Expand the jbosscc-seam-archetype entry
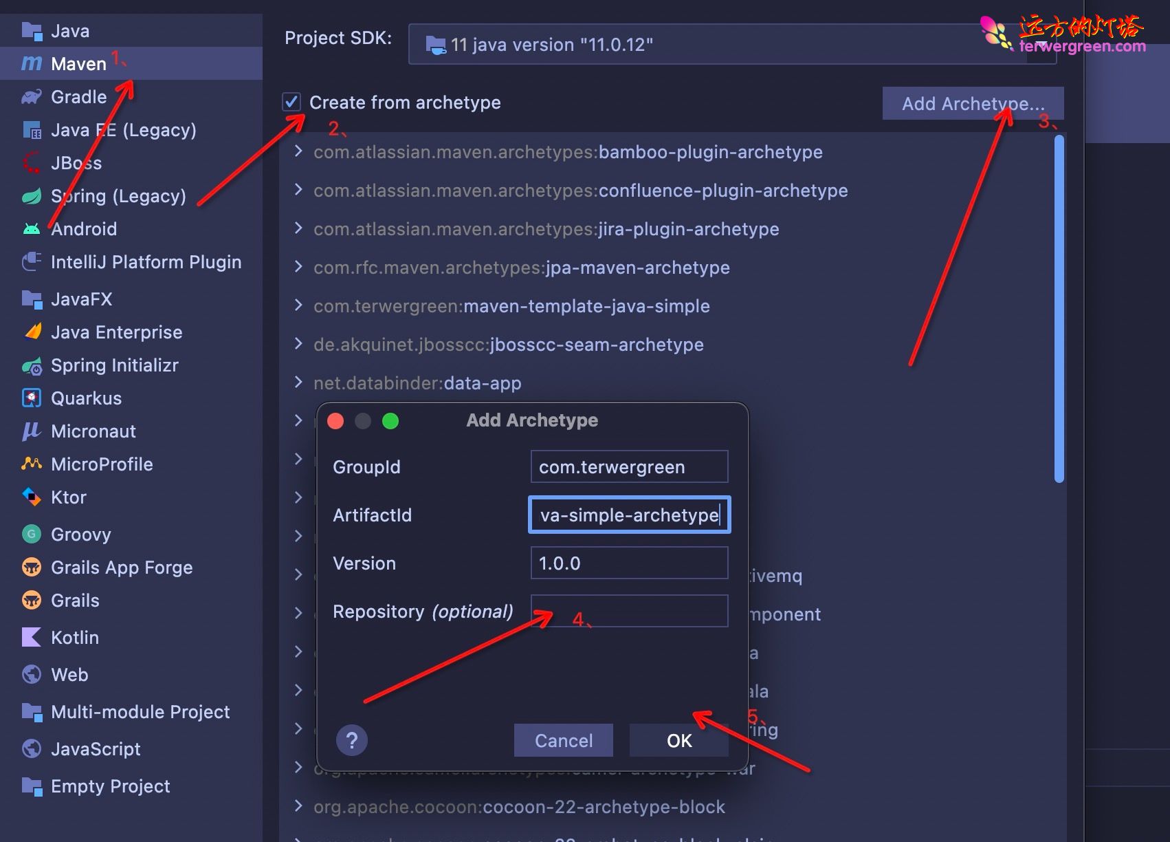Image resolution: width=1170 pixels, height=842 pixels. [x=298, y=344]
